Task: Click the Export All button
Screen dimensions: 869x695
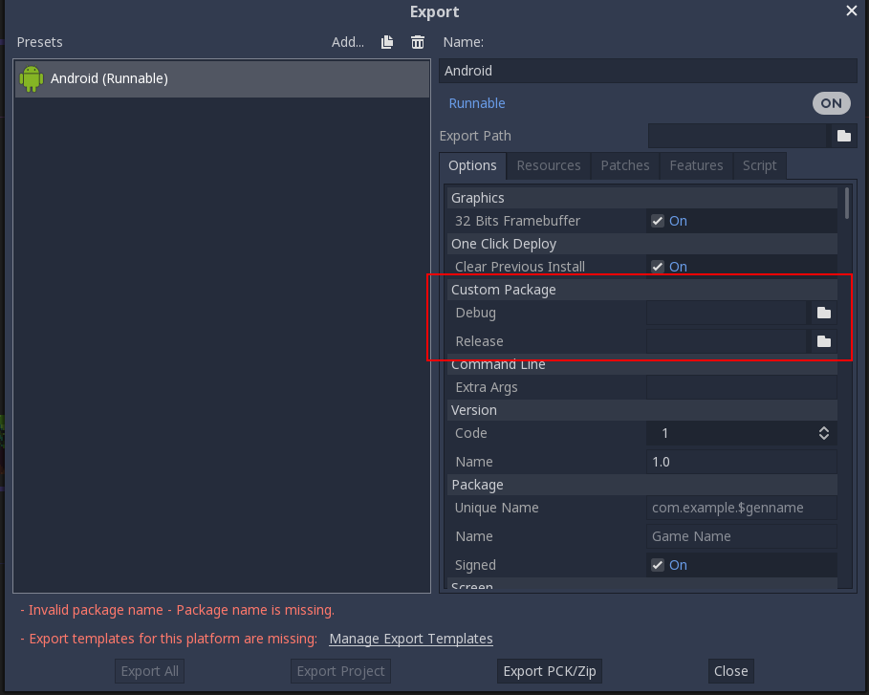Action: pyautogui.click(x=149, y=671)
